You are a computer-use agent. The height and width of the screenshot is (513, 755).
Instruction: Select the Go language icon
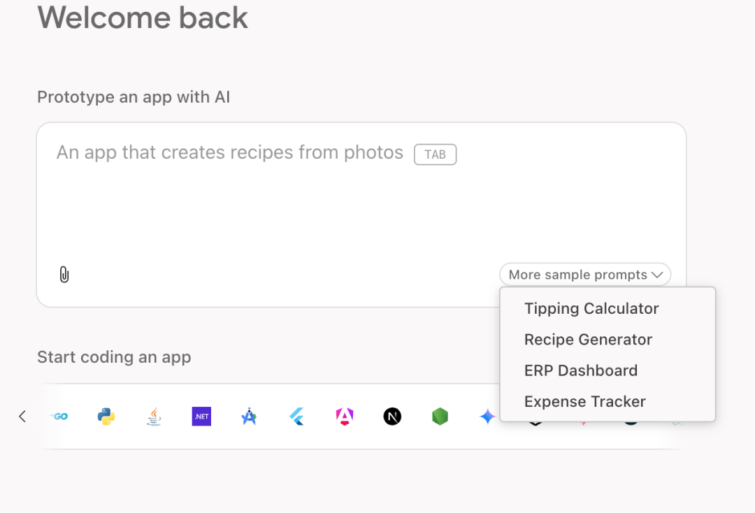point(59,416)
